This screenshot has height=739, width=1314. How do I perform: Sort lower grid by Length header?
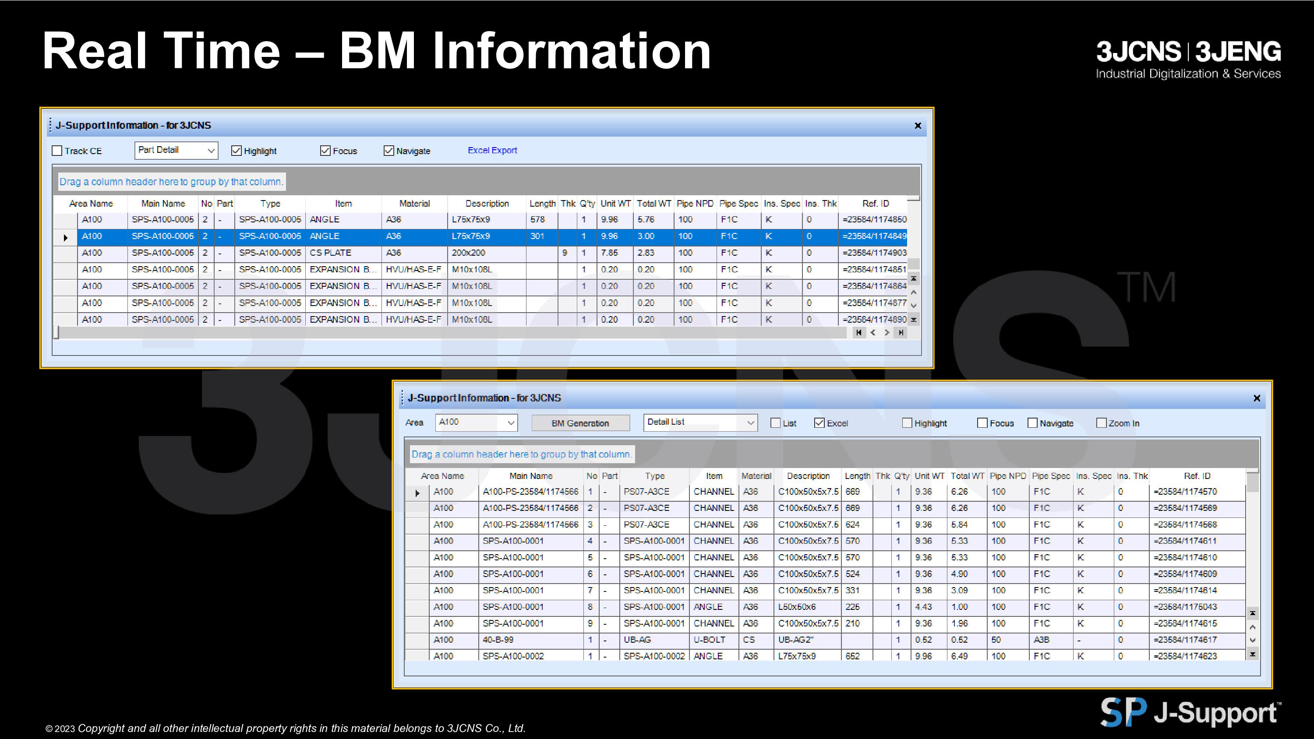pos(858,476)
